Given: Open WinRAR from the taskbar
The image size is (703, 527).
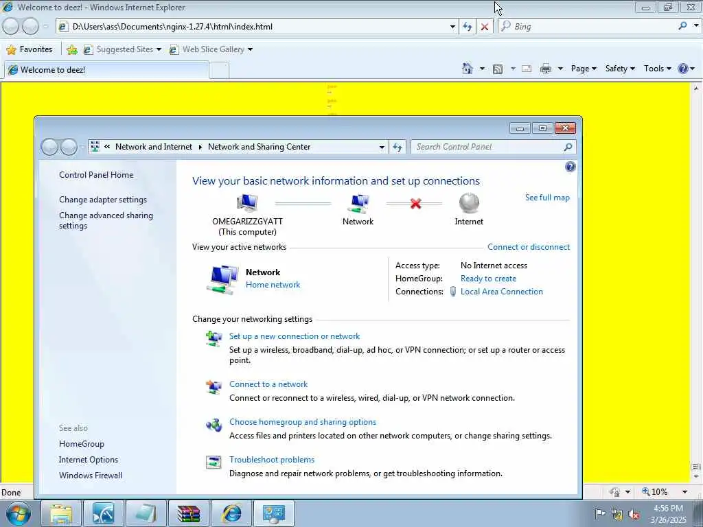Looking at the screenshot, I should pyautogui.click(x=188, y=513).
